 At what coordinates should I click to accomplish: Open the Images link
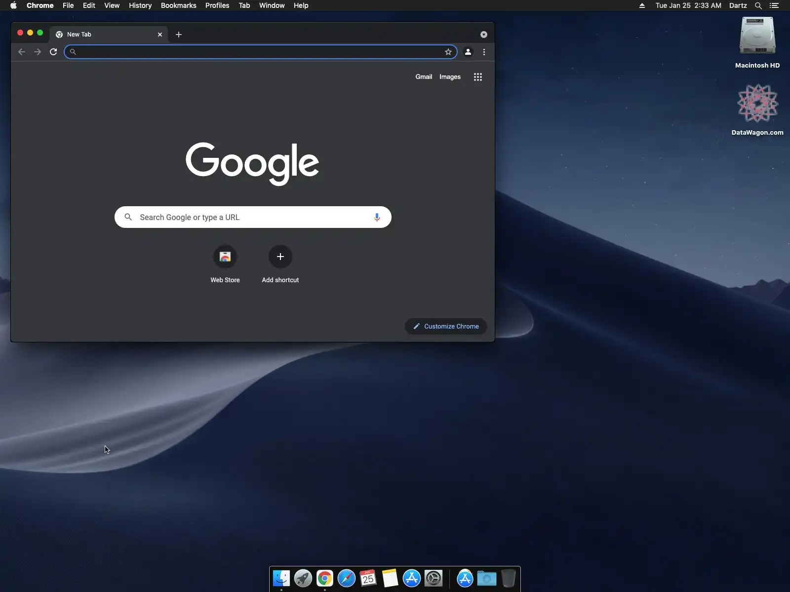450,77
